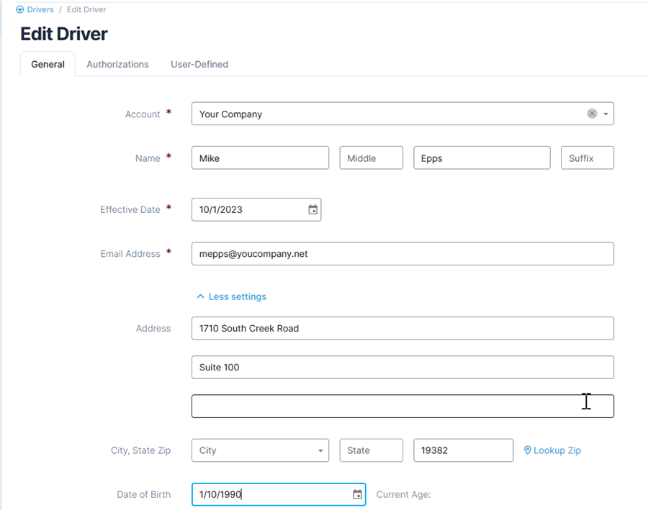The image size is (648, 510).
Task: Select the General tab
Action: tap(48, 65)
